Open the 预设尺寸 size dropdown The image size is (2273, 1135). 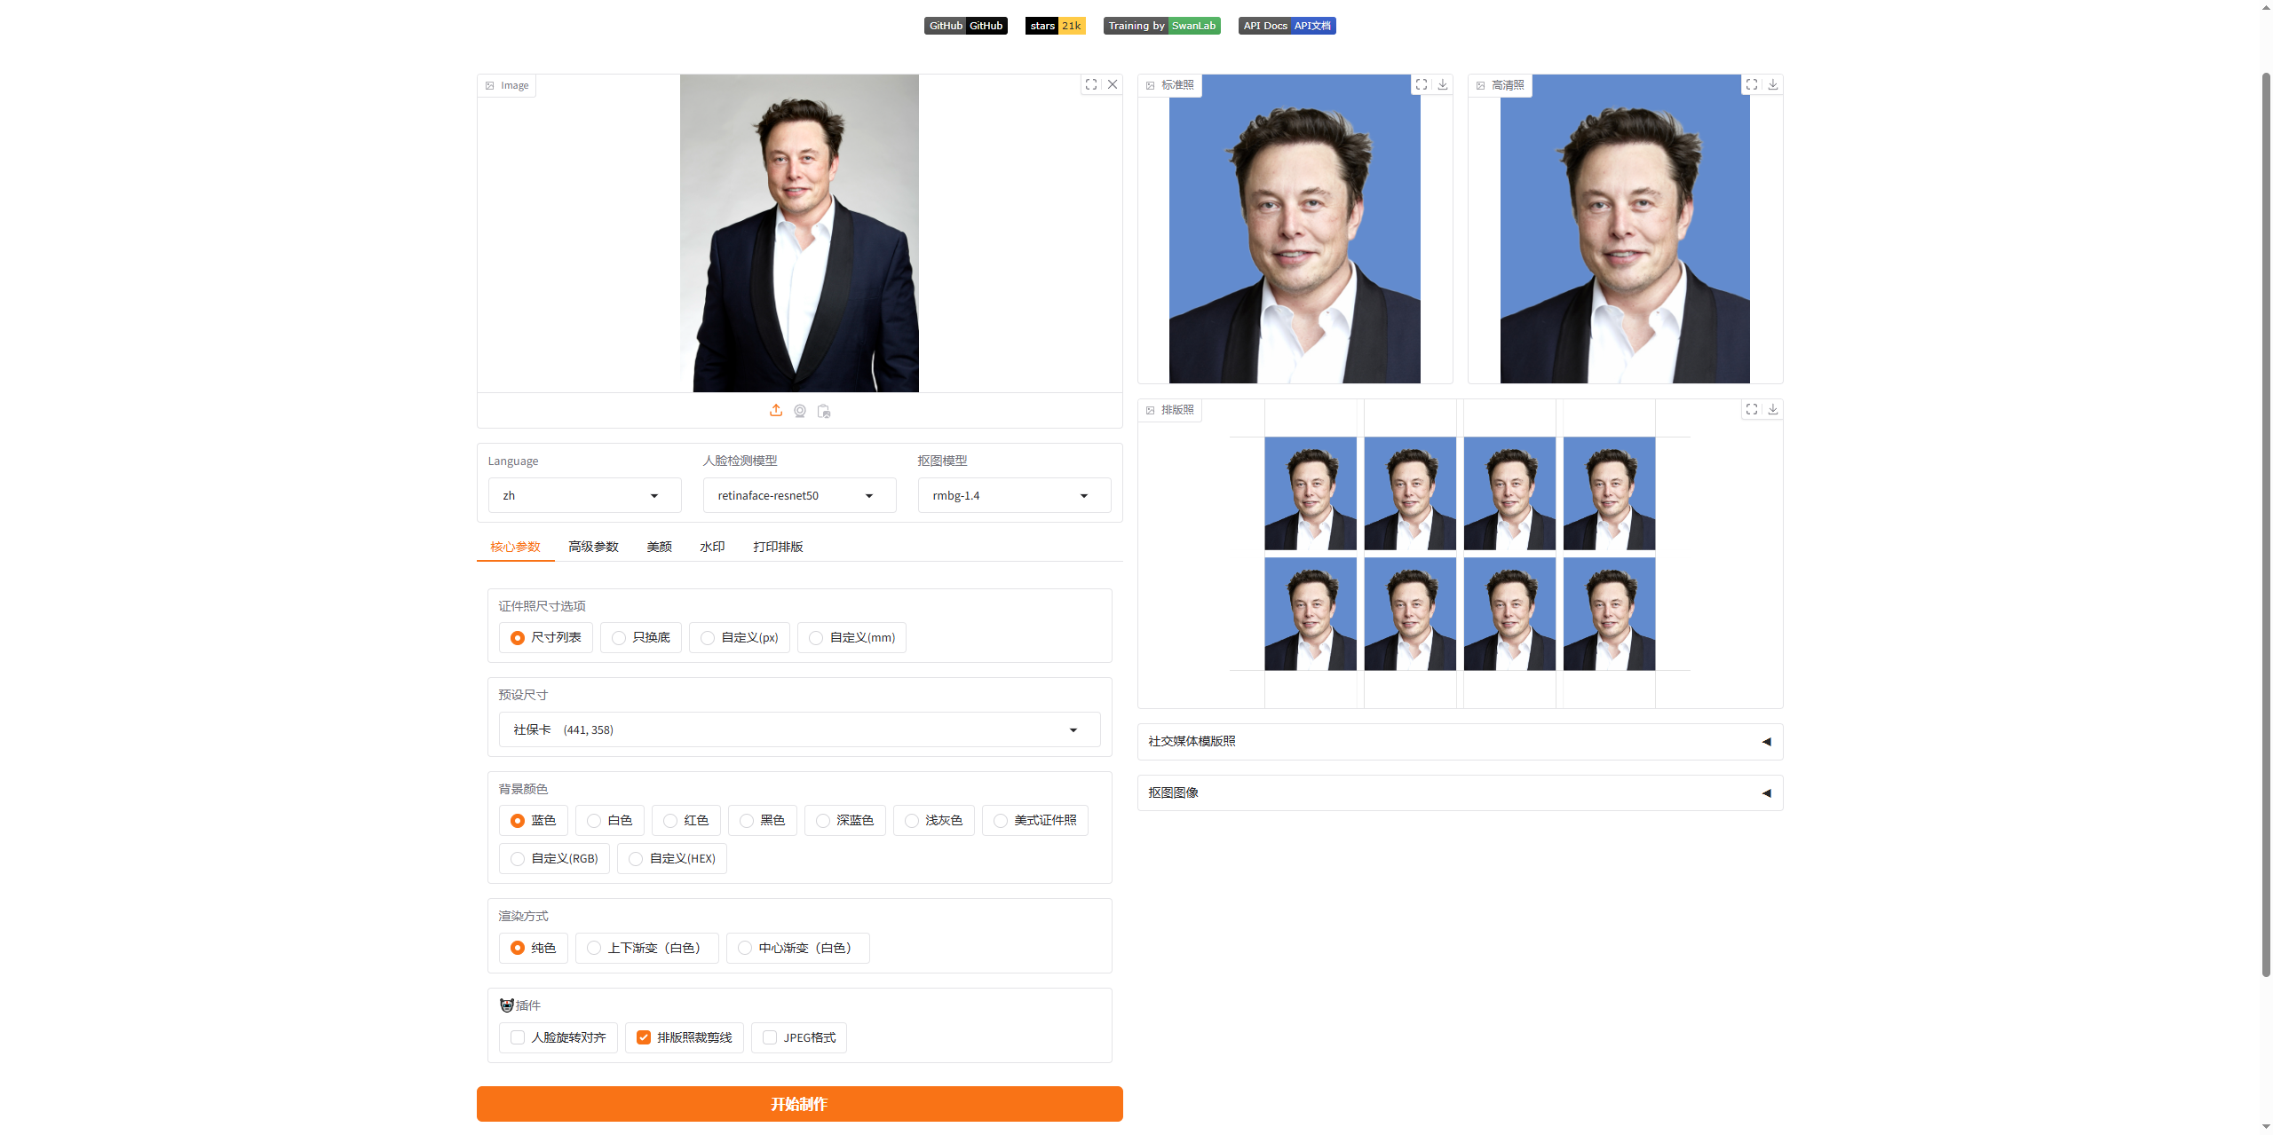pyautogui.click(x=799, y=729)
